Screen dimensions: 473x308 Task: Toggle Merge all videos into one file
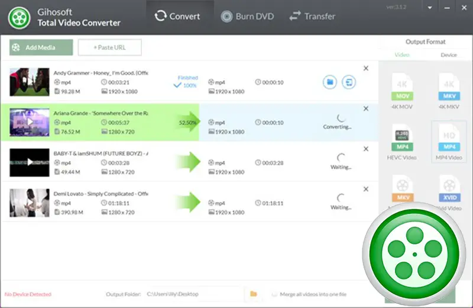click(274, 294)
